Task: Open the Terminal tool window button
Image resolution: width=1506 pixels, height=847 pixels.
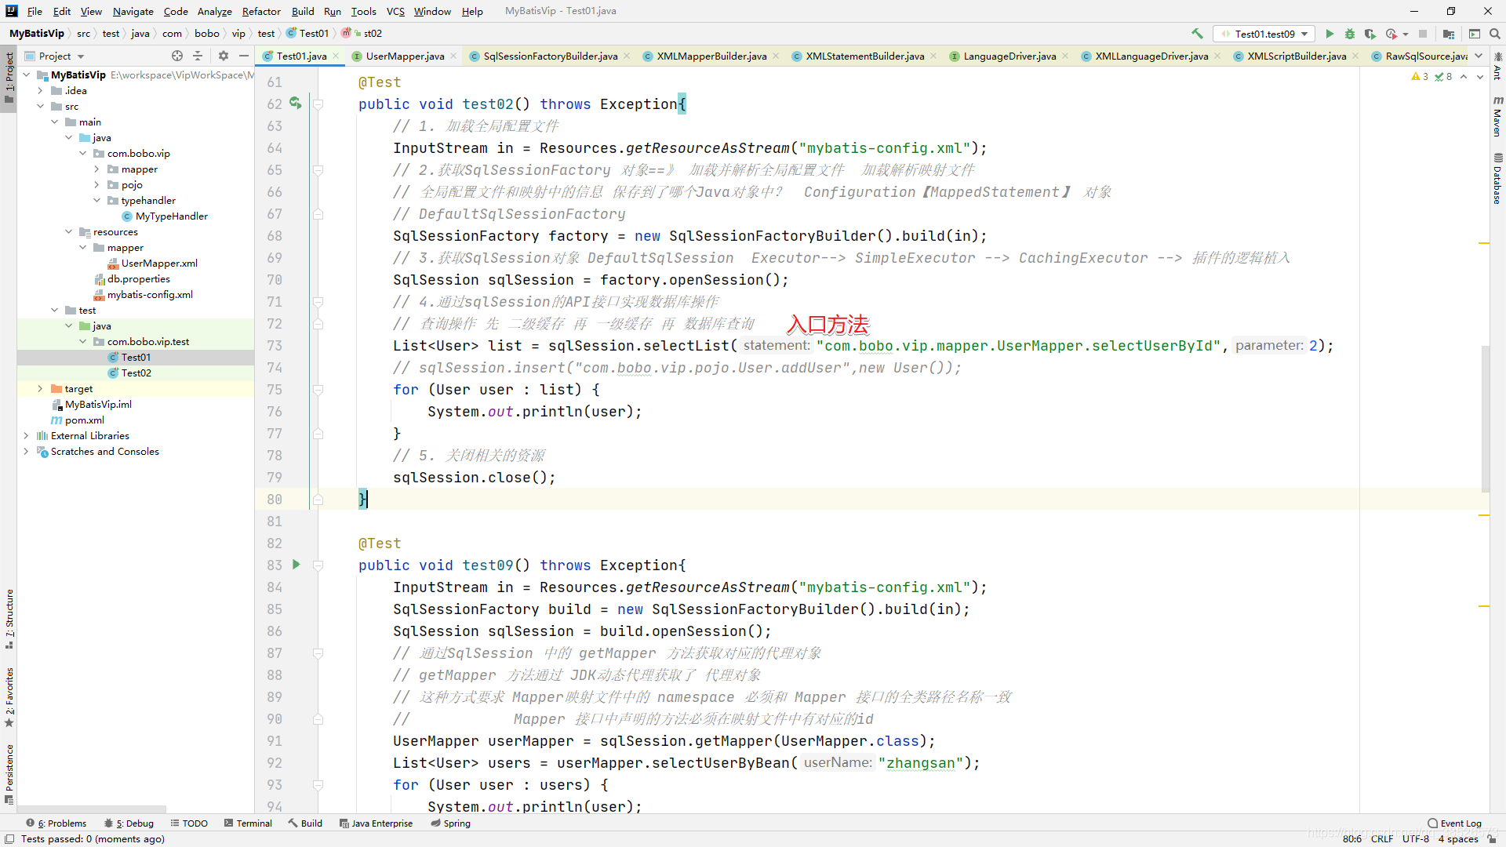Action: pyautogui.click(x=248, y=823)
